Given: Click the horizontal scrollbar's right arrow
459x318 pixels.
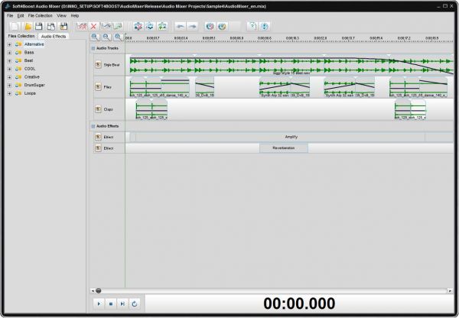Looking at the screenshot, I should click(450, 290).
